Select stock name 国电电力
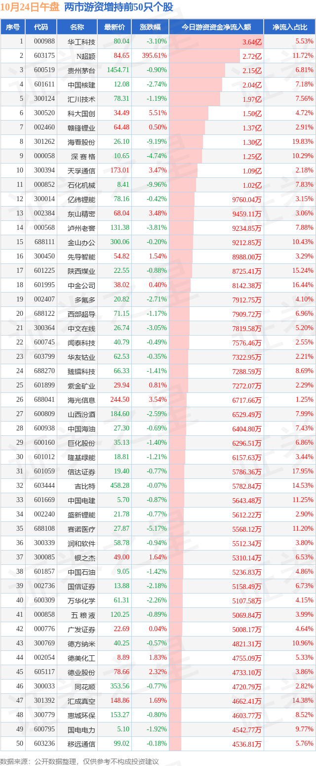This screenshot has width=316, height=766. (81, 729)
